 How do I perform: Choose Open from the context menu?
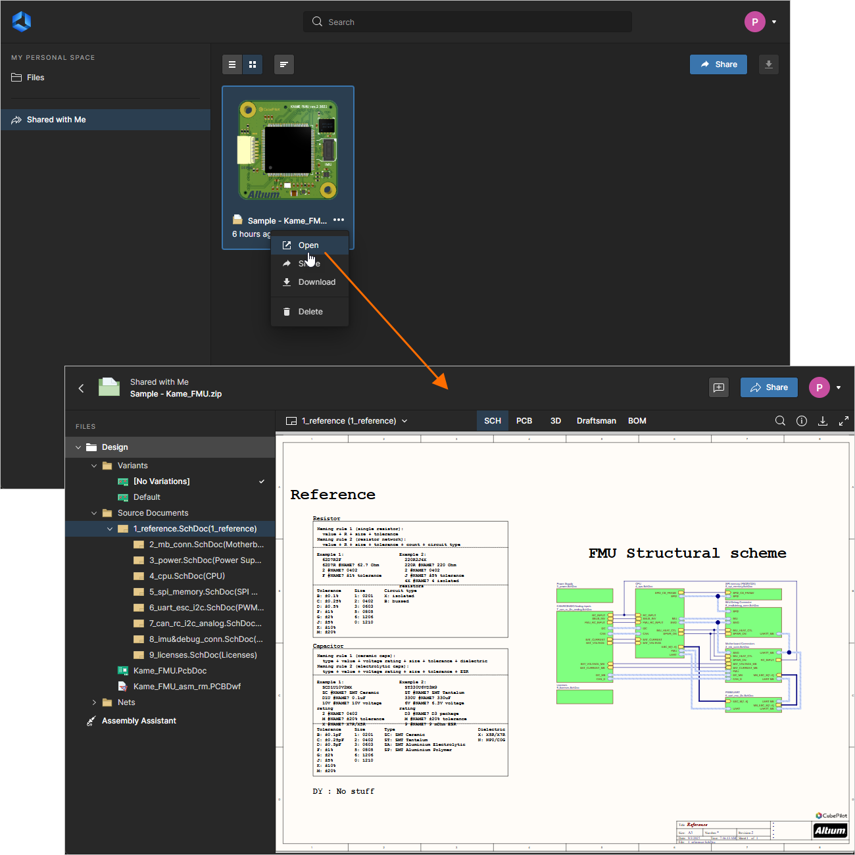[308, 245]
